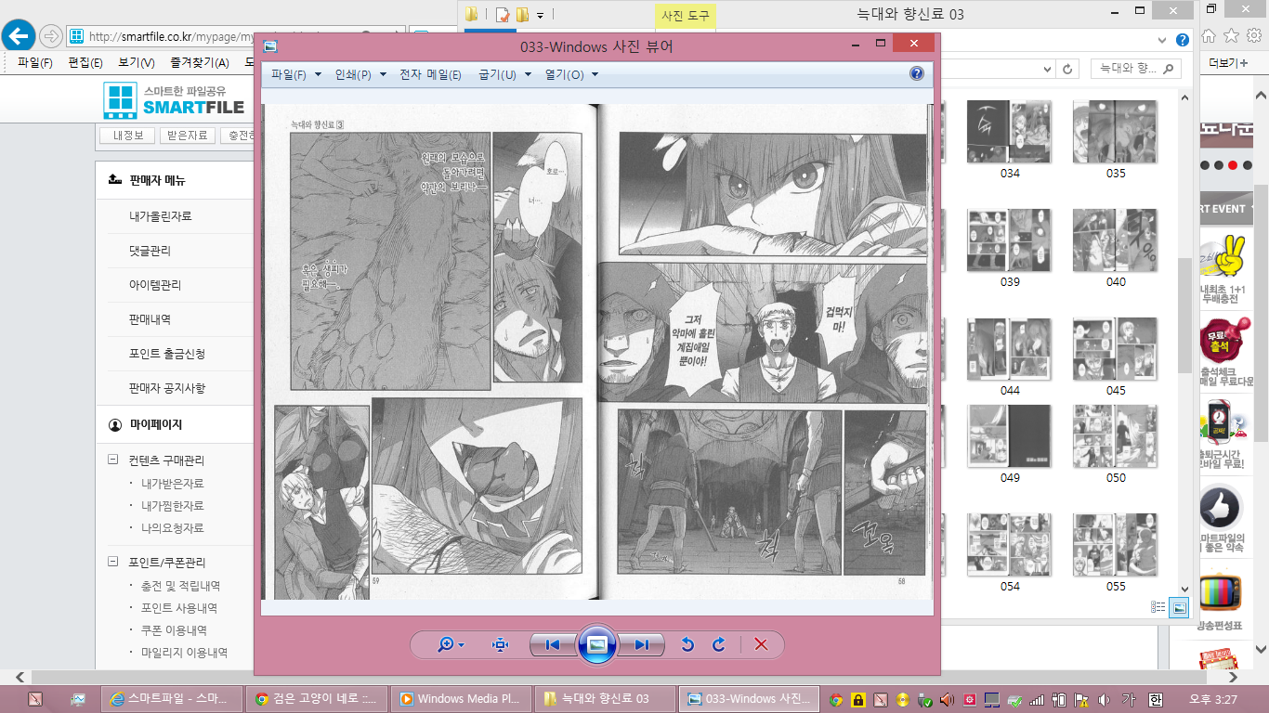Open 충전 및 적립내역 link
Viewport: 1269px width, 713px height.
(180, 586)
